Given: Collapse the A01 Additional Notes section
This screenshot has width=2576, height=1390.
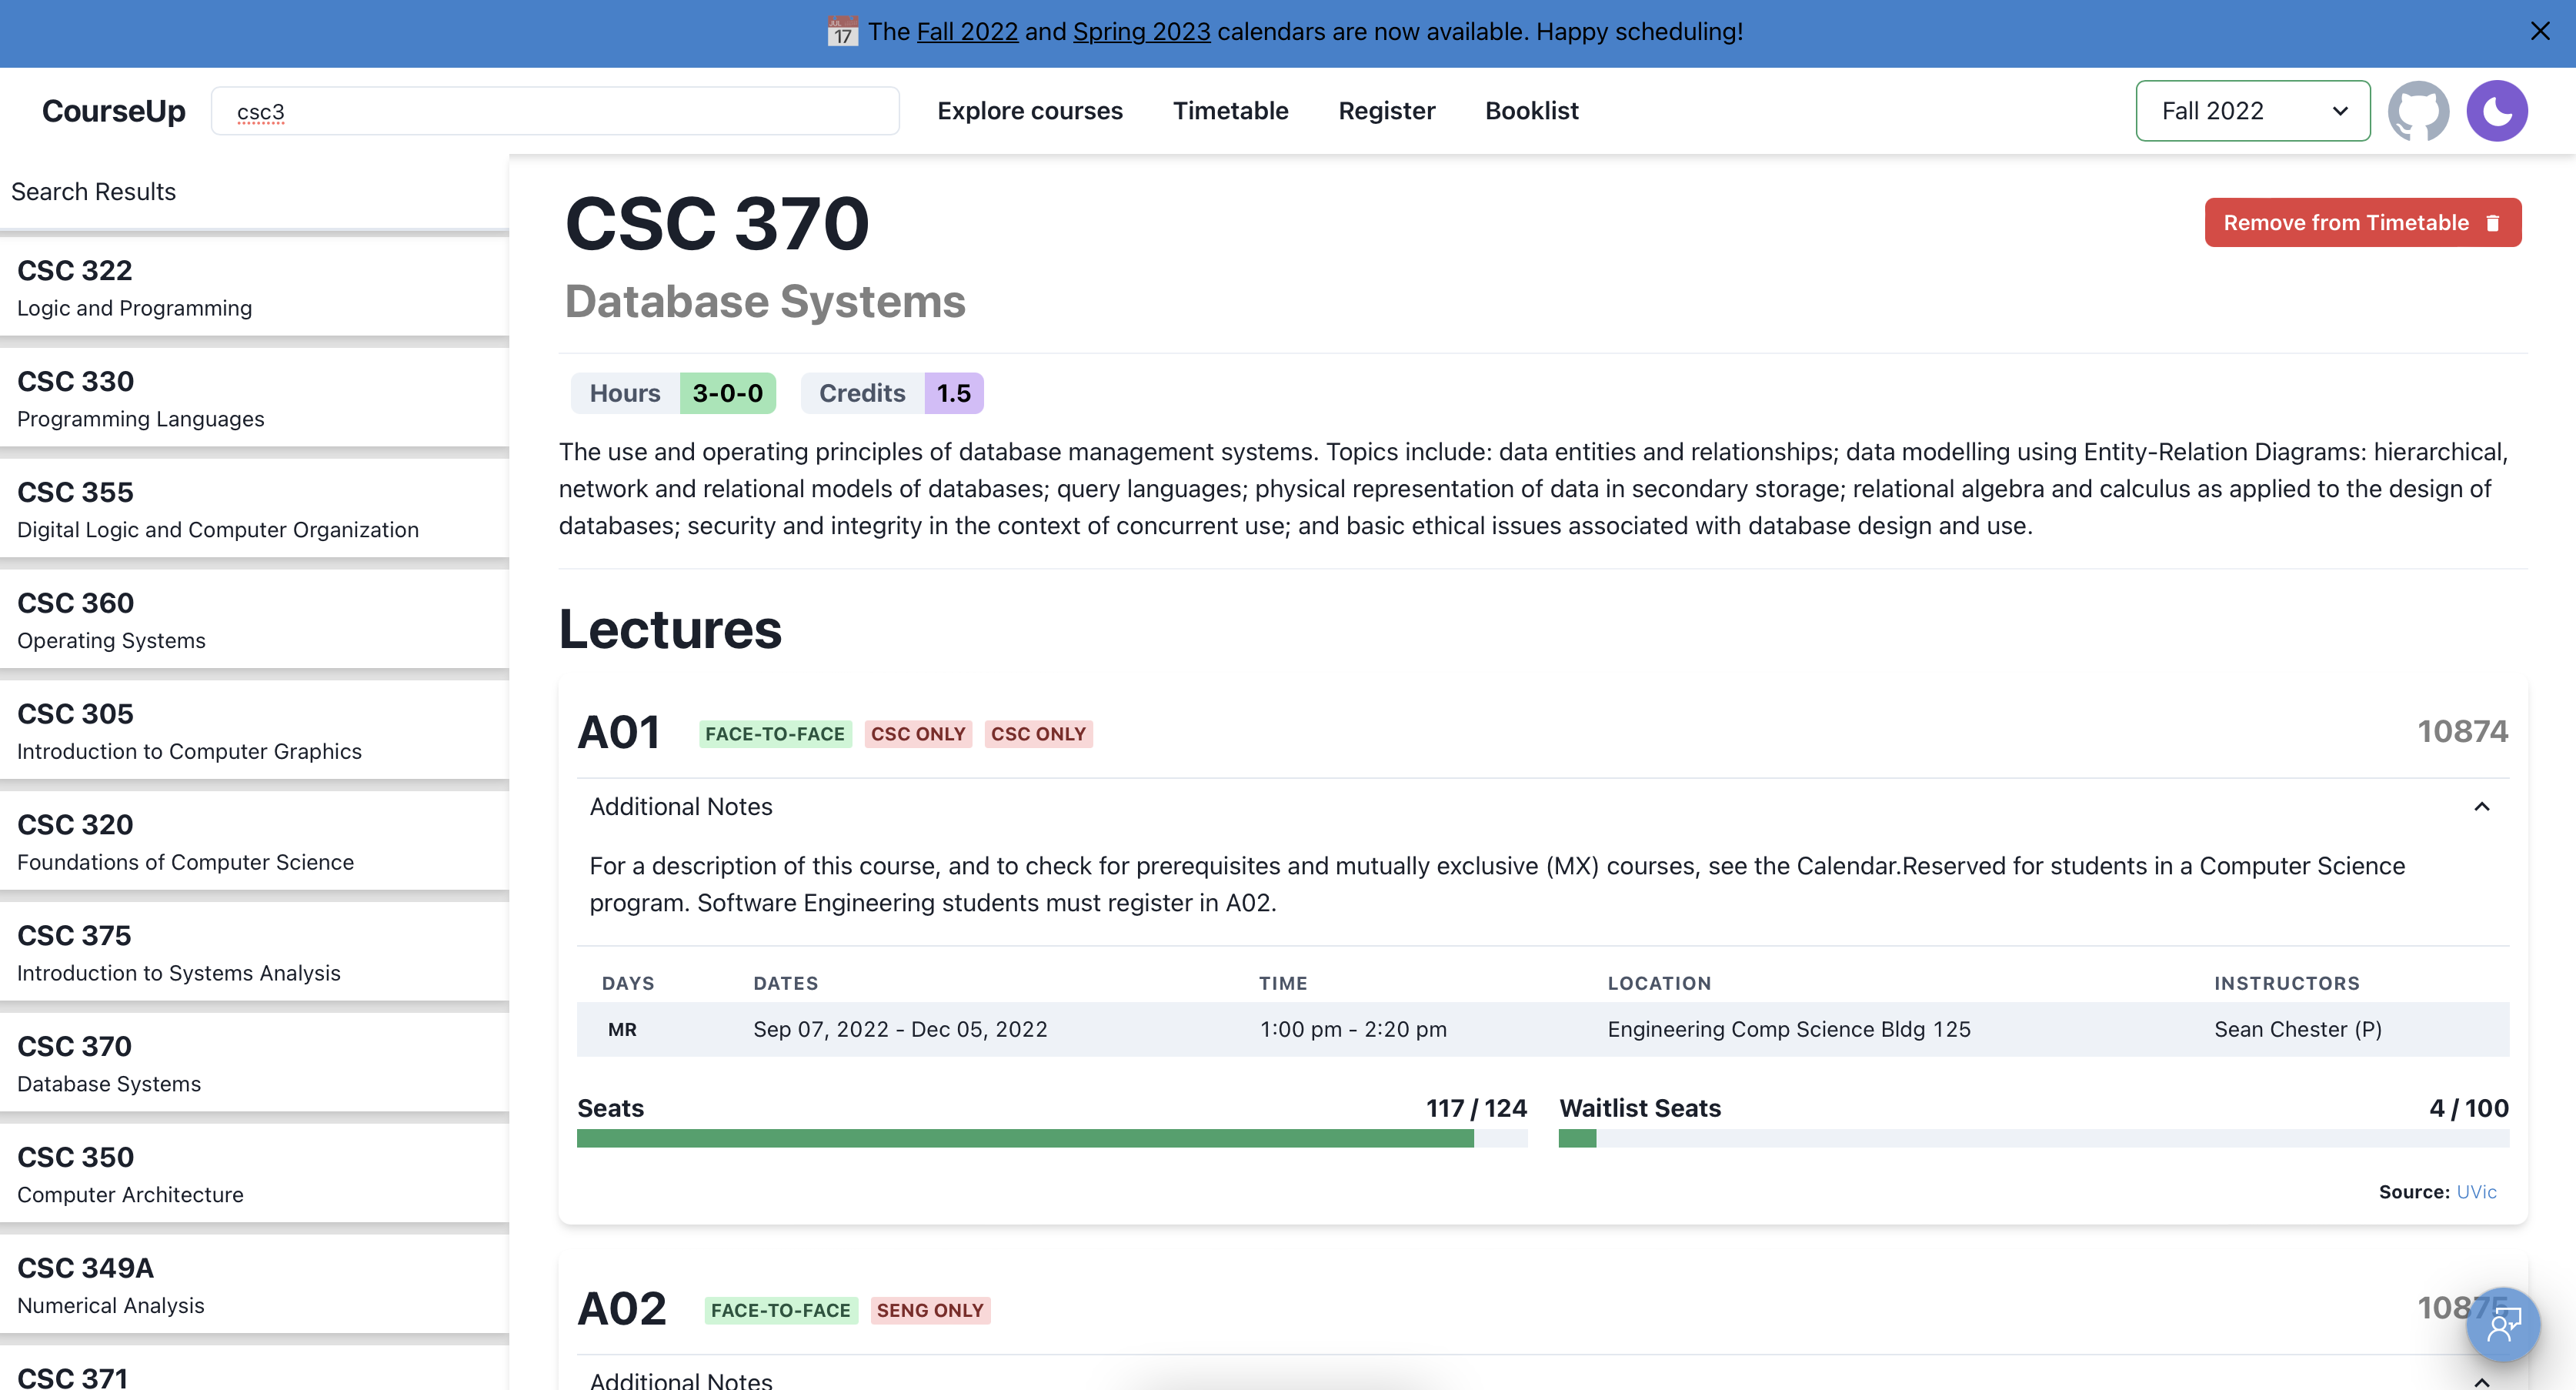Looking at the screenshot, I should 2481,807.
